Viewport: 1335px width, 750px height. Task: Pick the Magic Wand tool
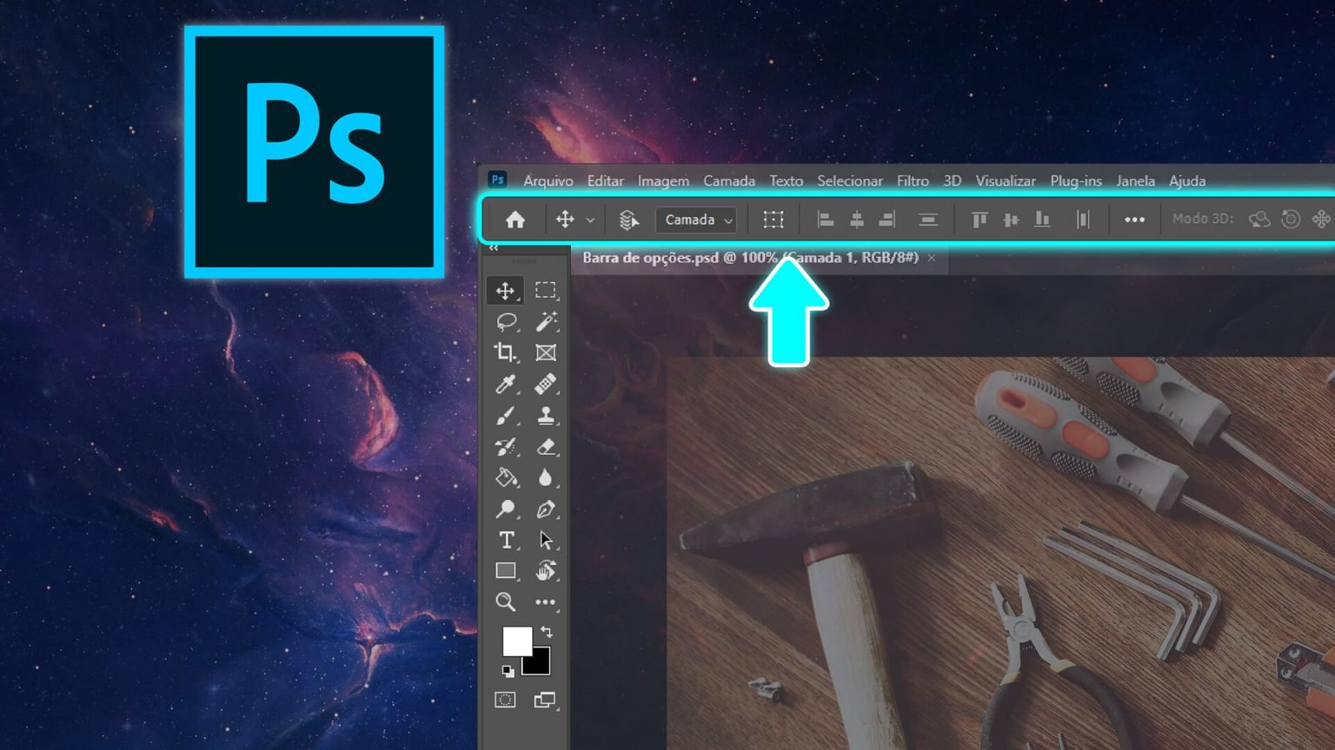coord(545,322)
